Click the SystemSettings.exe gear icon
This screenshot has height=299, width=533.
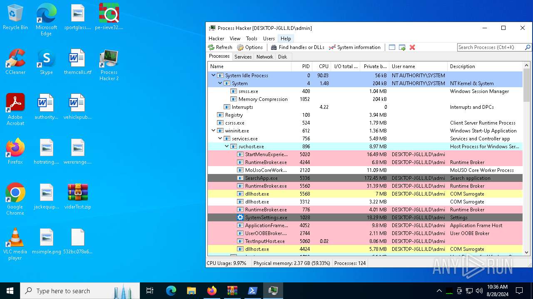pyautogui.click(x=240, y=218)
